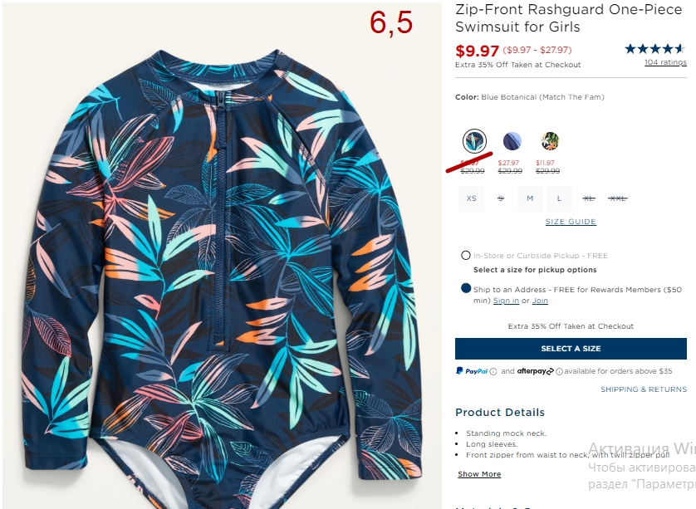696x509 pixels.
Task: Choose the solid blue color swatch
Action: point(512,141)
